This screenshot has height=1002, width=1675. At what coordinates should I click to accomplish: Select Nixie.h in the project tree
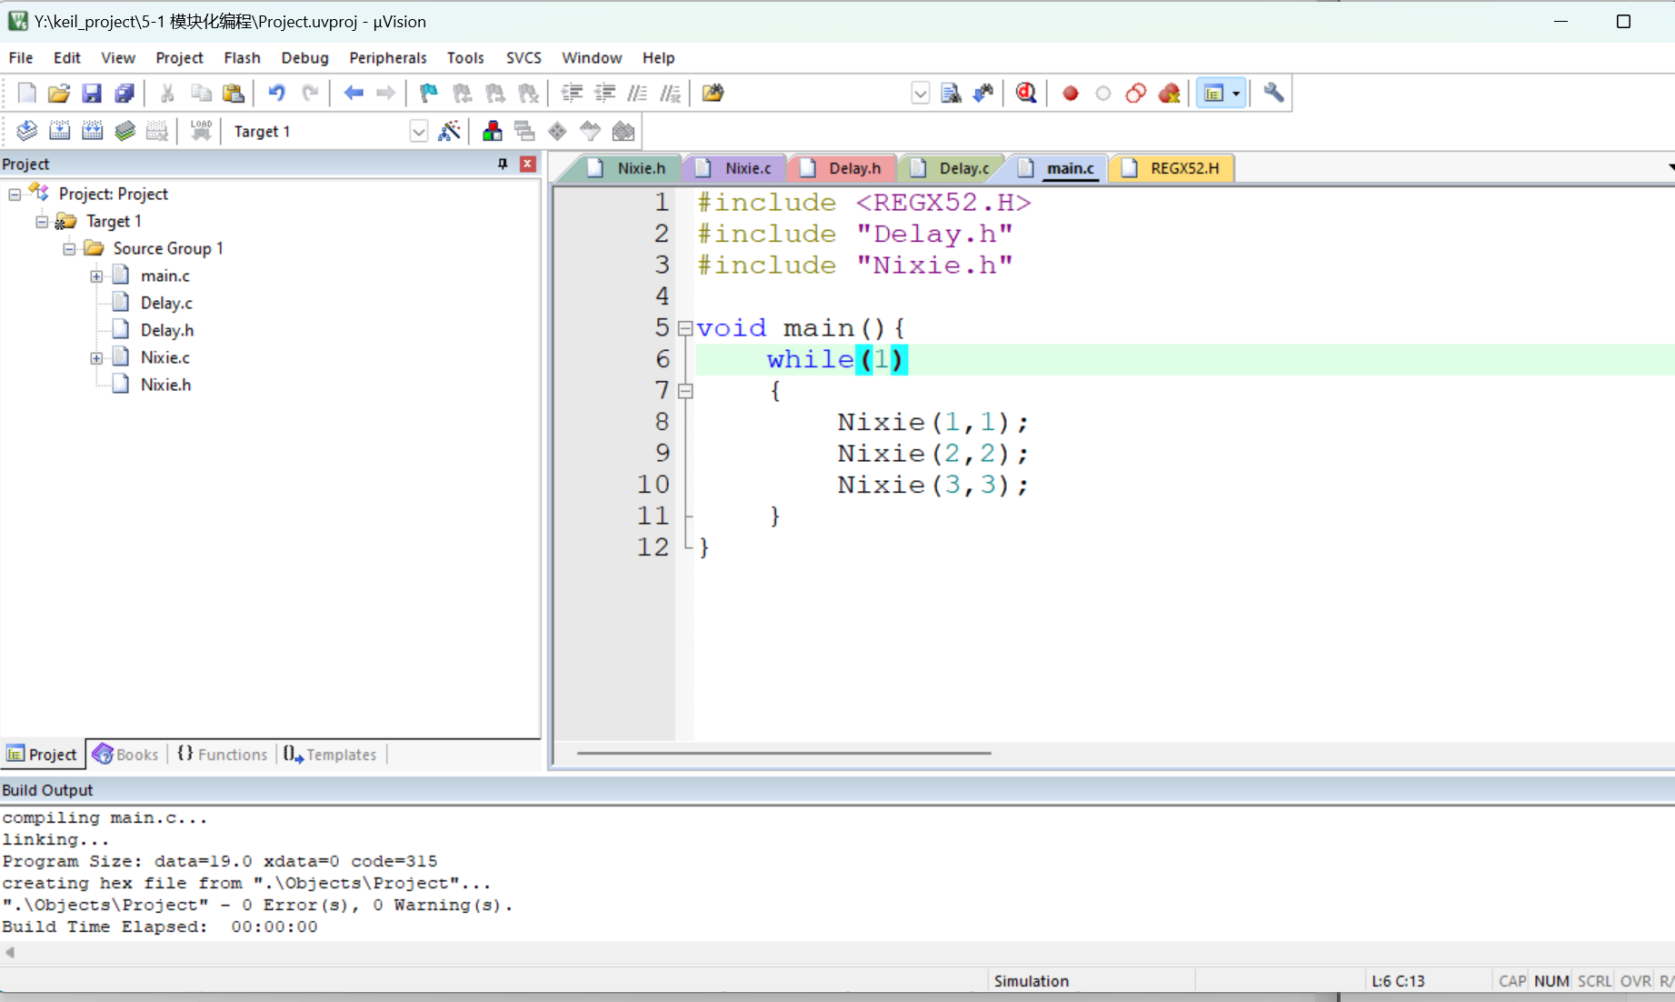[x=165, y=385]
